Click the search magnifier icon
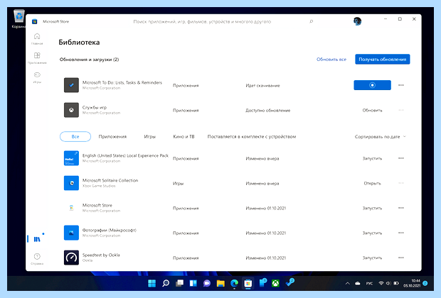 click(x=311, y=21)
